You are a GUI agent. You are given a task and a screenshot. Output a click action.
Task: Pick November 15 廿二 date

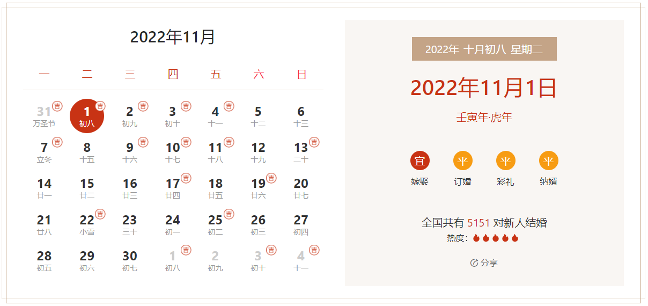point(87,188)
